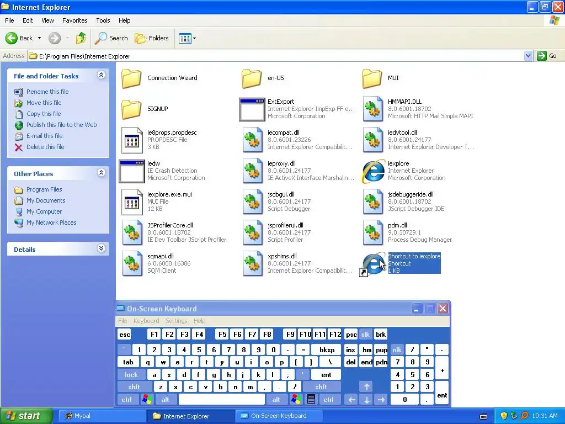Select the xpshims.dll file icon
The height and width of the screenshot is (424, 565).
pos(253,263)
